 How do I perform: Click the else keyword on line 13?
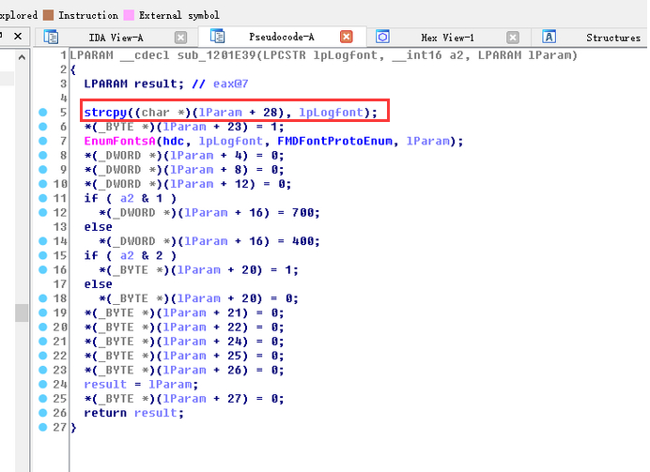(99, 227)
